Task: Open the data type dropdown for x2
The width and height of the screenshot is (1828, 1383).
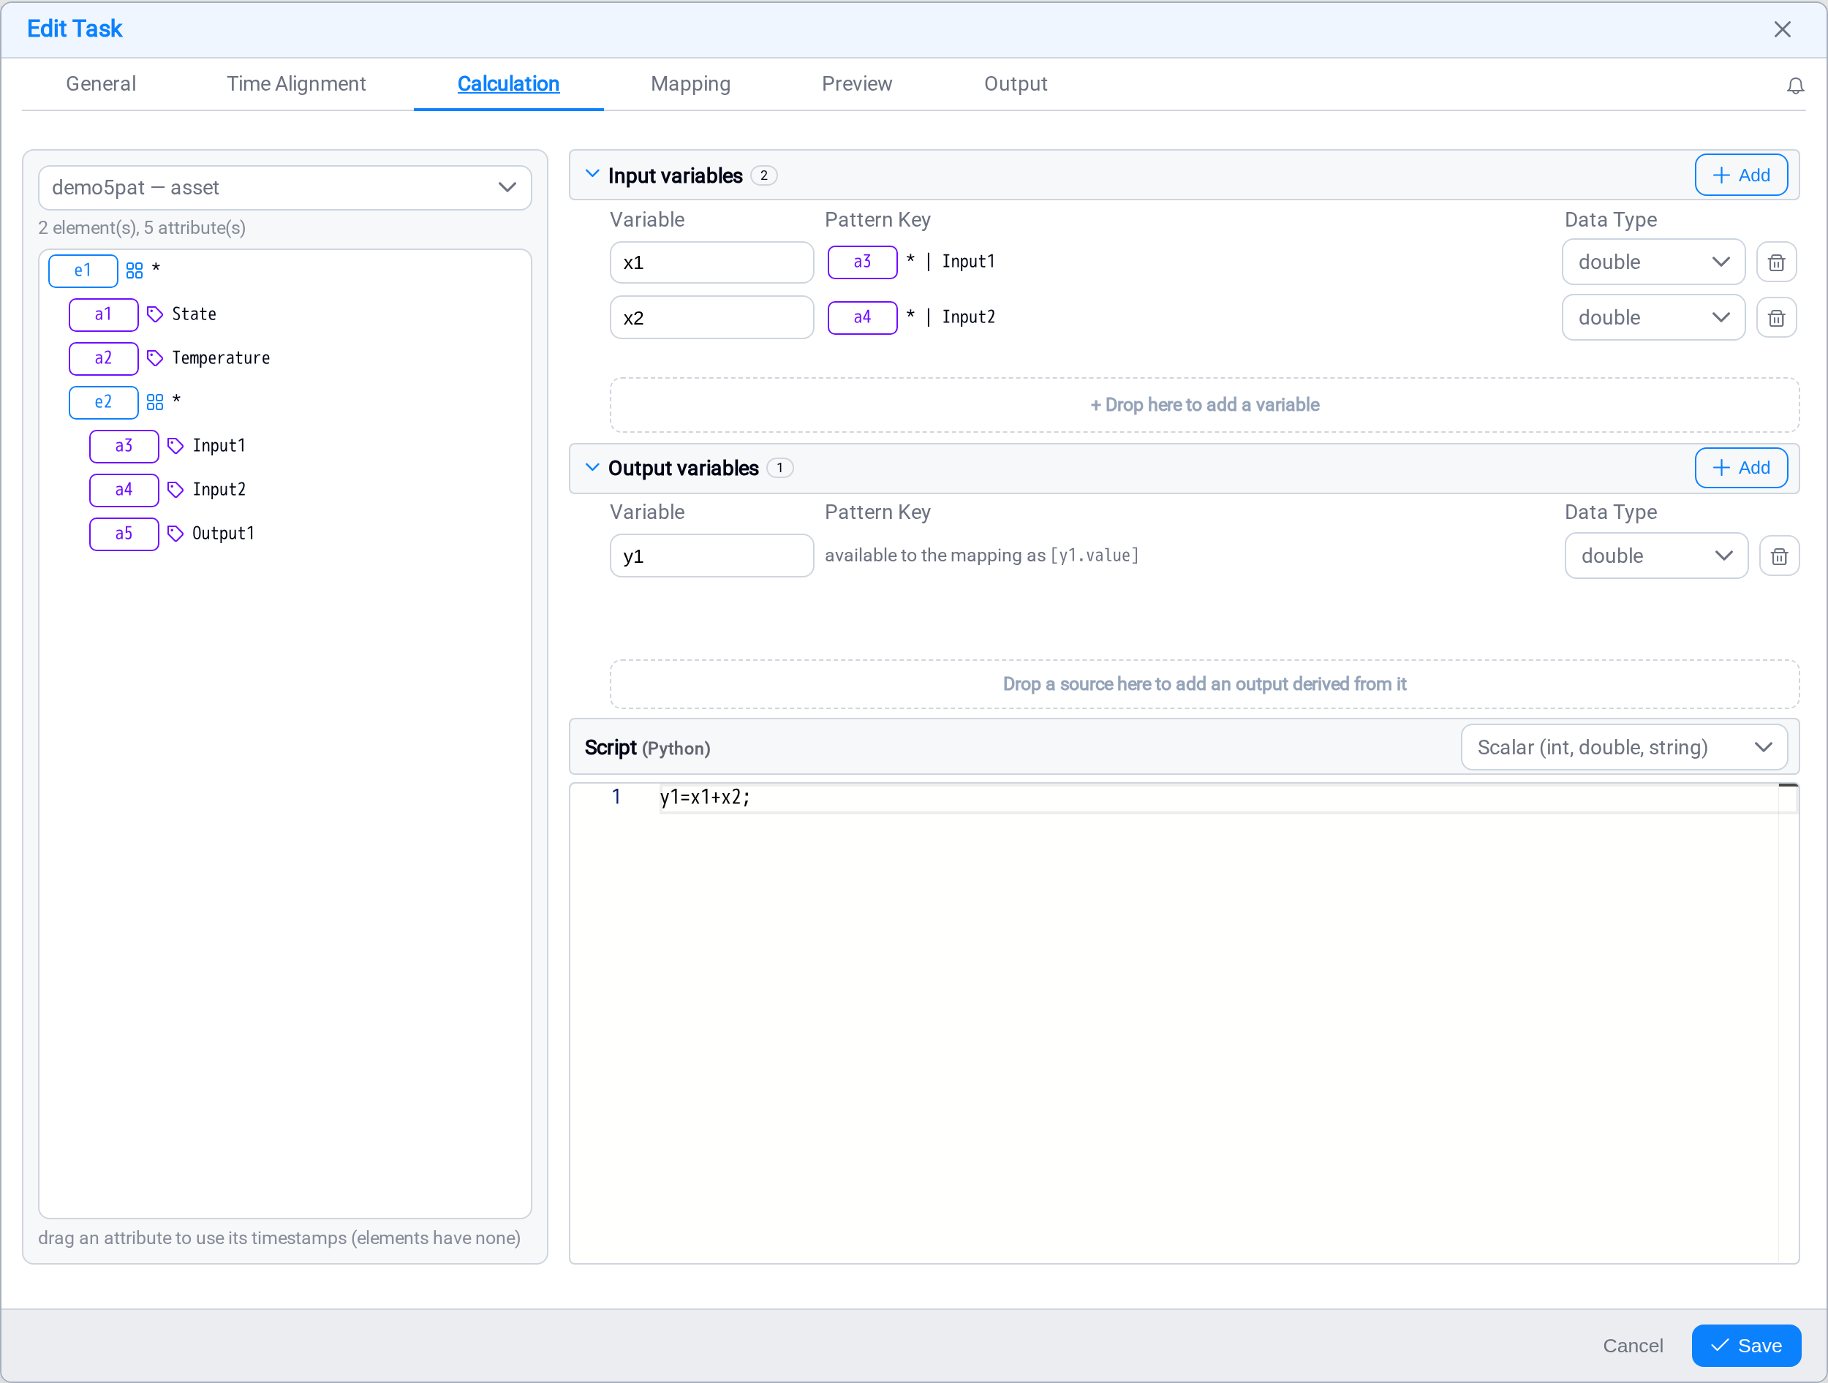Action: click(1653, 318)
